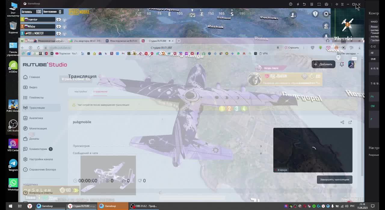Switch to Студия RUTUBE taskbar button

(82, 206)
